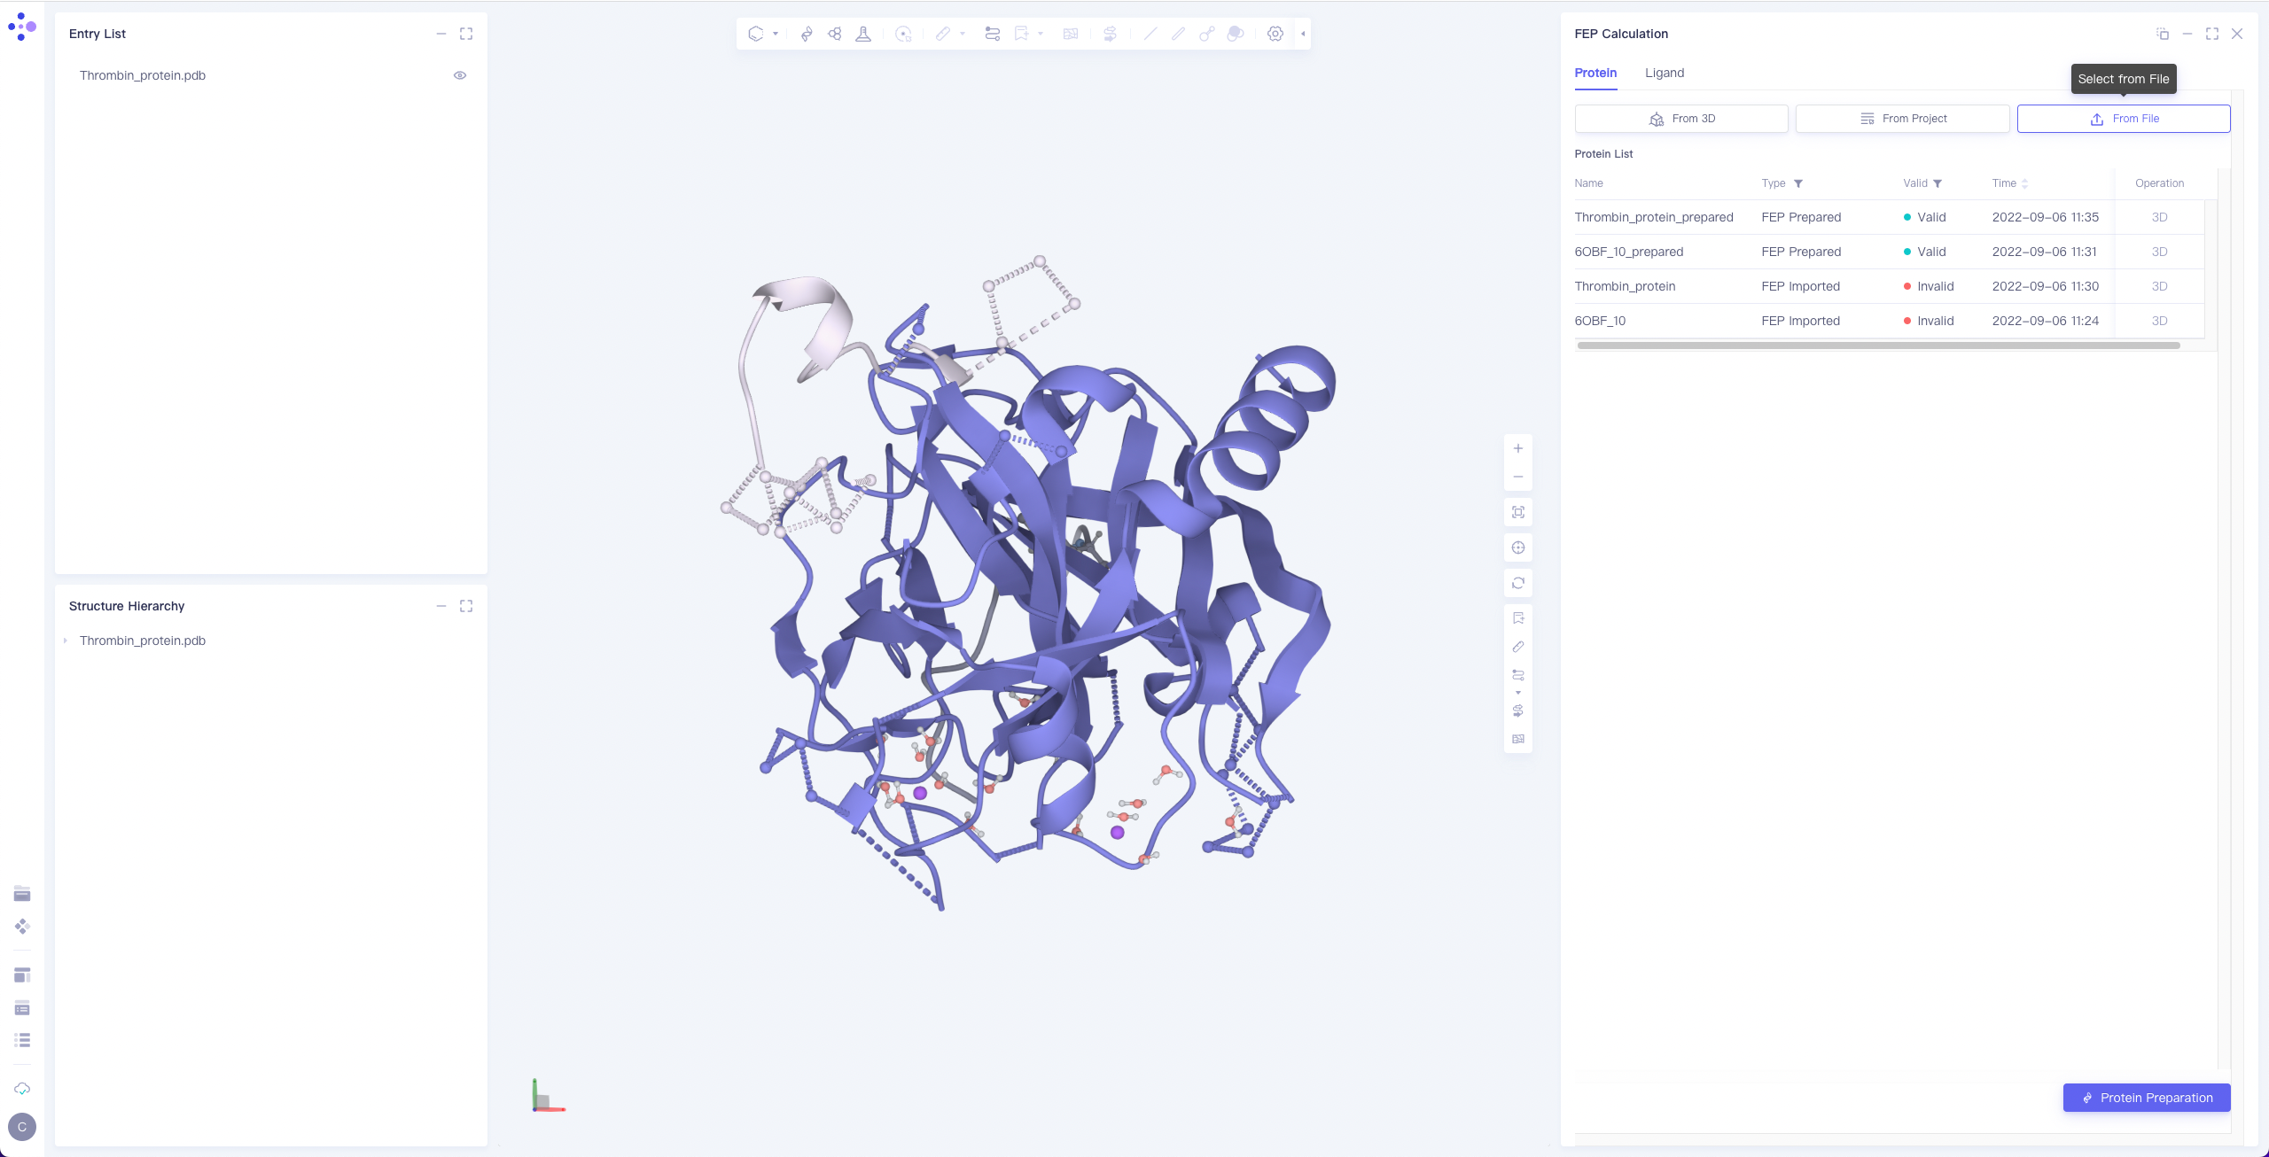The image size is (2269, 1157).
Task: Click the map grid icon at the side strip bottom
Action: pos(1518,739)
